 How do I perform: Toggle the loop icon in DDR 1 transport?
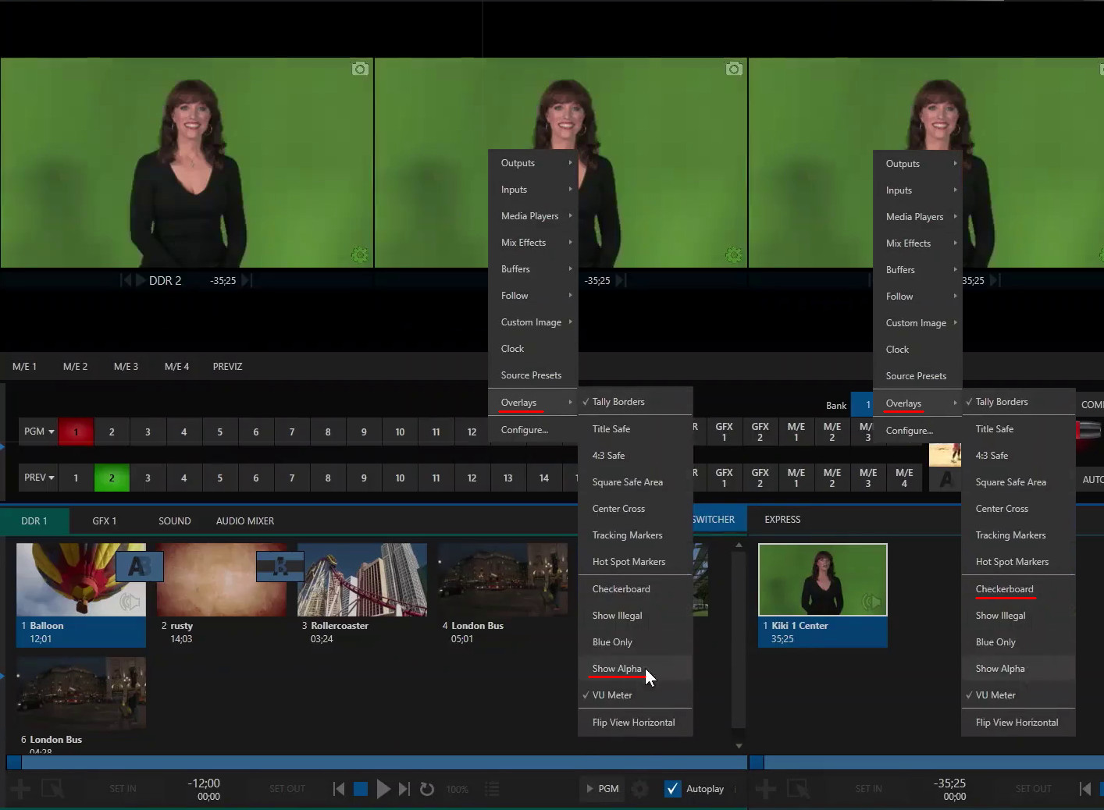(427, 789)
